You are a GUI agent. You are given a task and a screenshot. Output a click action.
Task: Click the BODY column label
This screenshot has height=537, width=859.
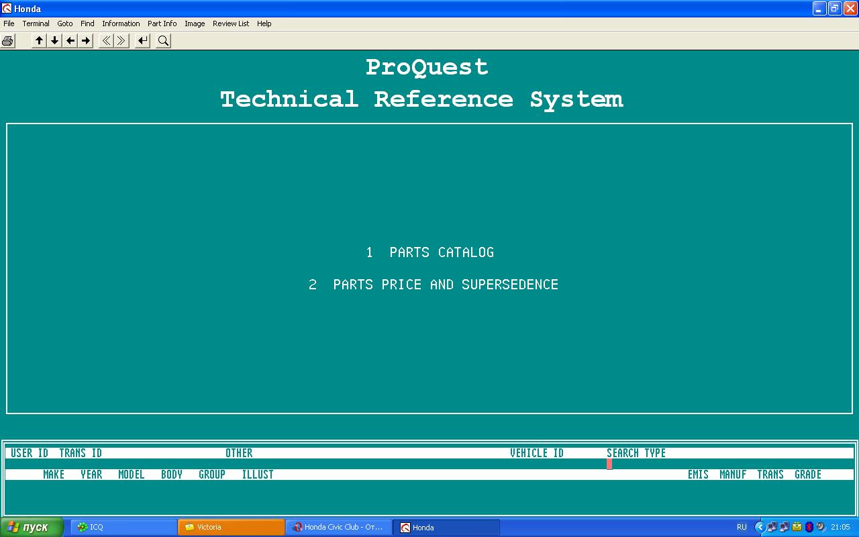point(172,475)
